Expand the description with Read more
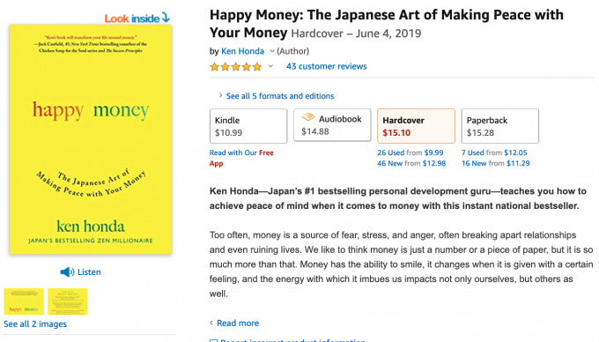This screenshot has width=599, height=342. click(x=234, y=323)
